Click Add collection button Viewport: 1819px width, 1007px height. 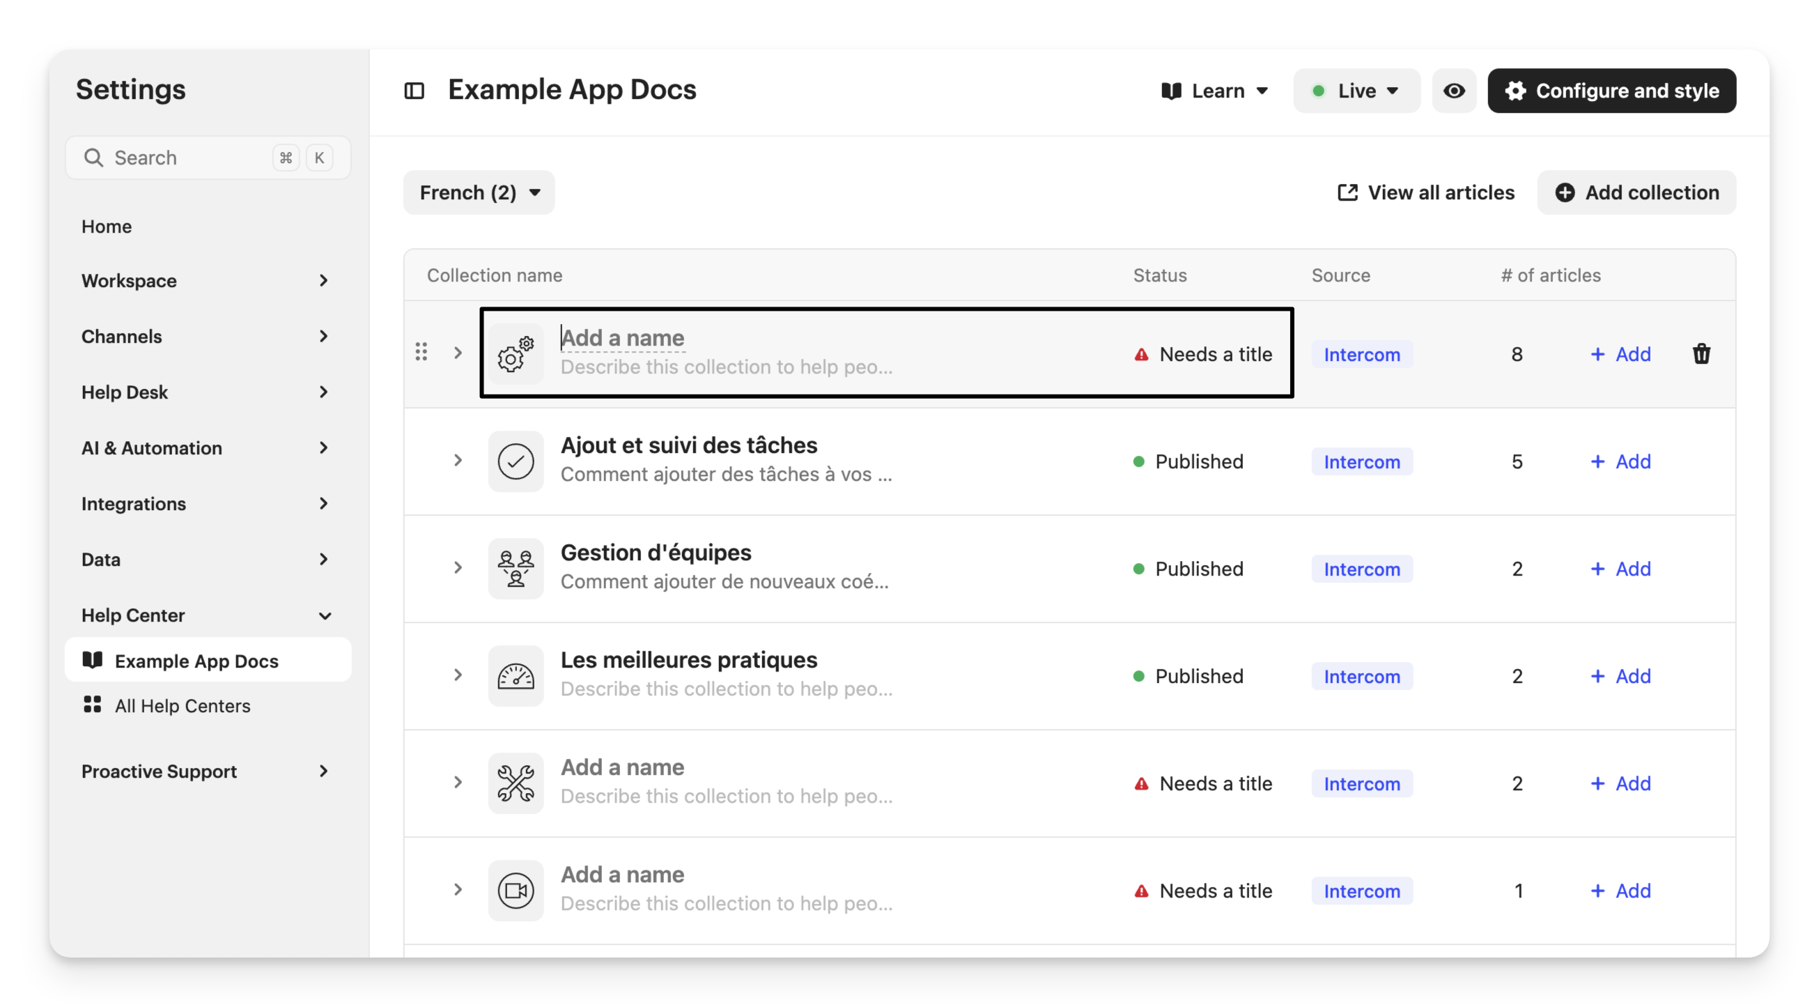point(1636,192)
